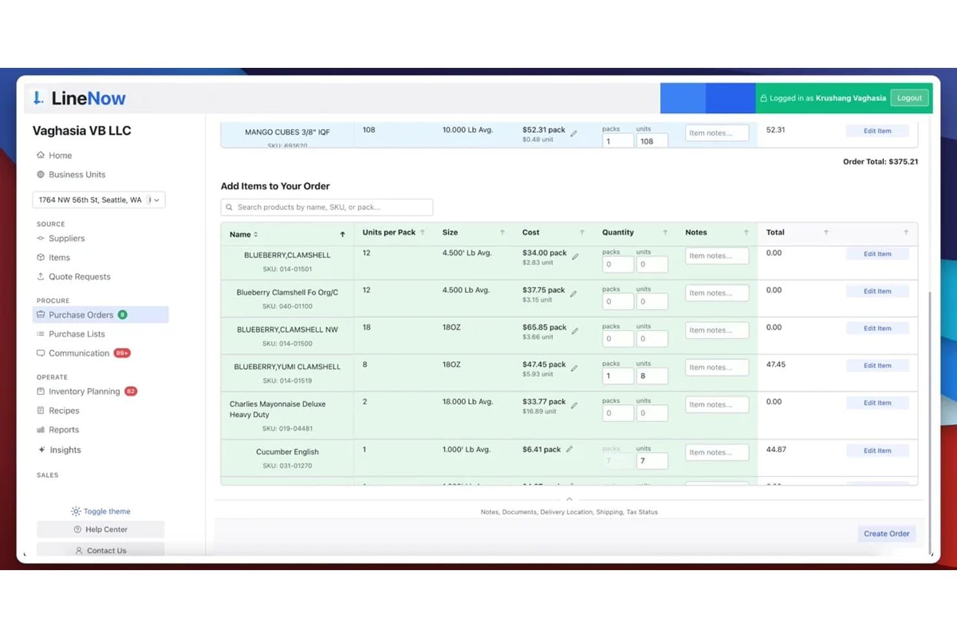The image size is (957, 638).
Task: Click the LineNow logo
Action: pyautogui.click(x=80, y=98)
